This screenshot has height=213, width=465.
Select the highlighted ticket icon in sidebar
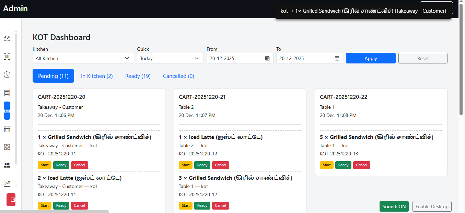[x=7, y=111]
